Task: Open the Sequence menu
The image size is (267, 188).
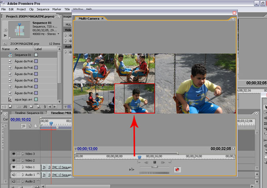Action: pos(43,9)
